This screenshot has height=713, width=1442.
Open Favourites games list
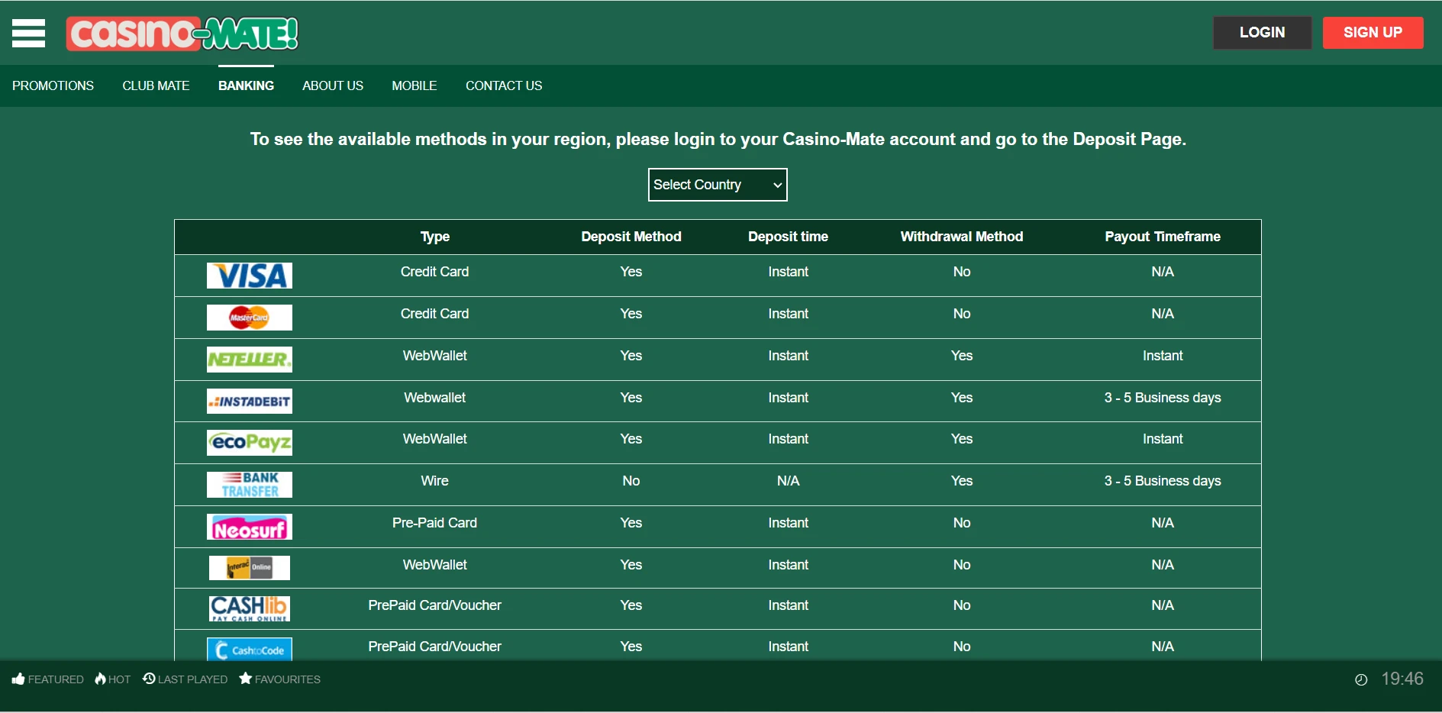pyautogui.click(x=280, y=679)
